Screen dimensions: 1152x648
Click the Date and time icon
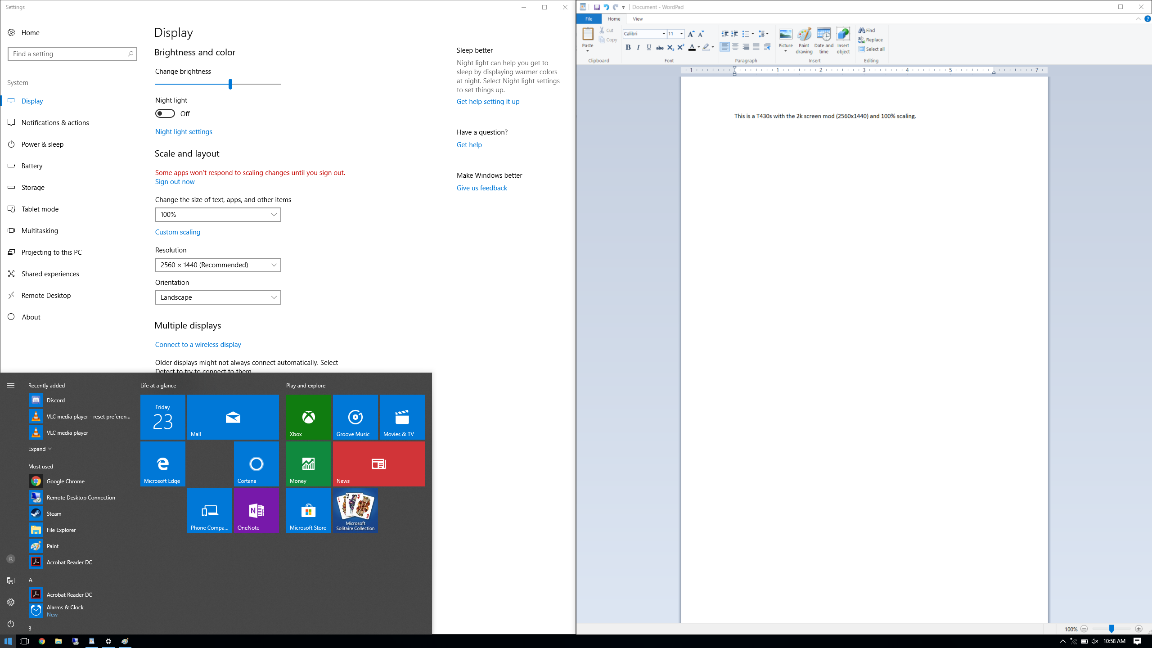click(x=823, y=40)
